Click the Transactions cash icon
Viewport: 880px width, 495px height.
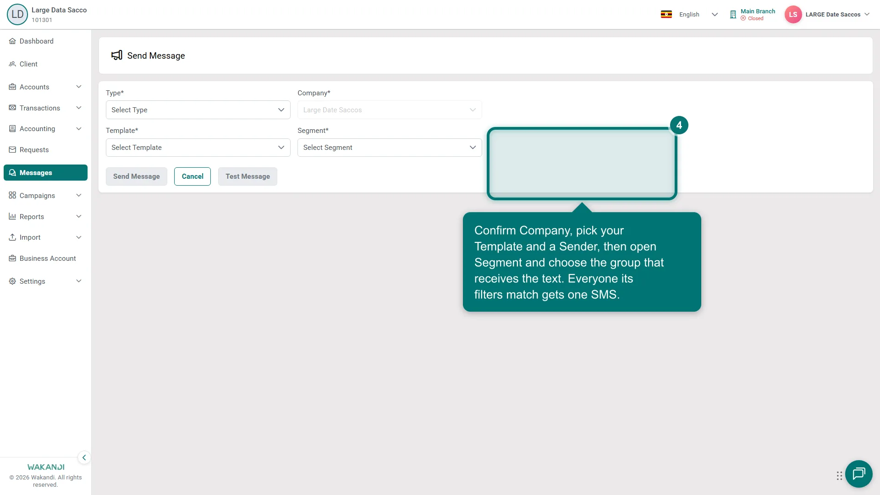12,108
